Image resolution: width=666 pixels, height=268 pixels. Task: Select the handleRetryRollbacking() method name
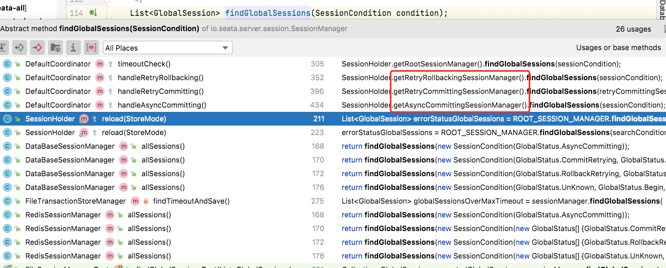[161, 78]
